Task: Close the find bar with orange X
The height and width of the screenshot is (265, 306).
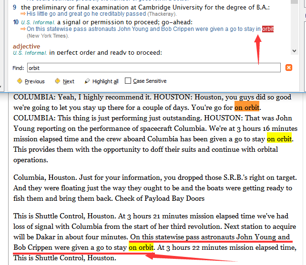Action: (289, 68)
